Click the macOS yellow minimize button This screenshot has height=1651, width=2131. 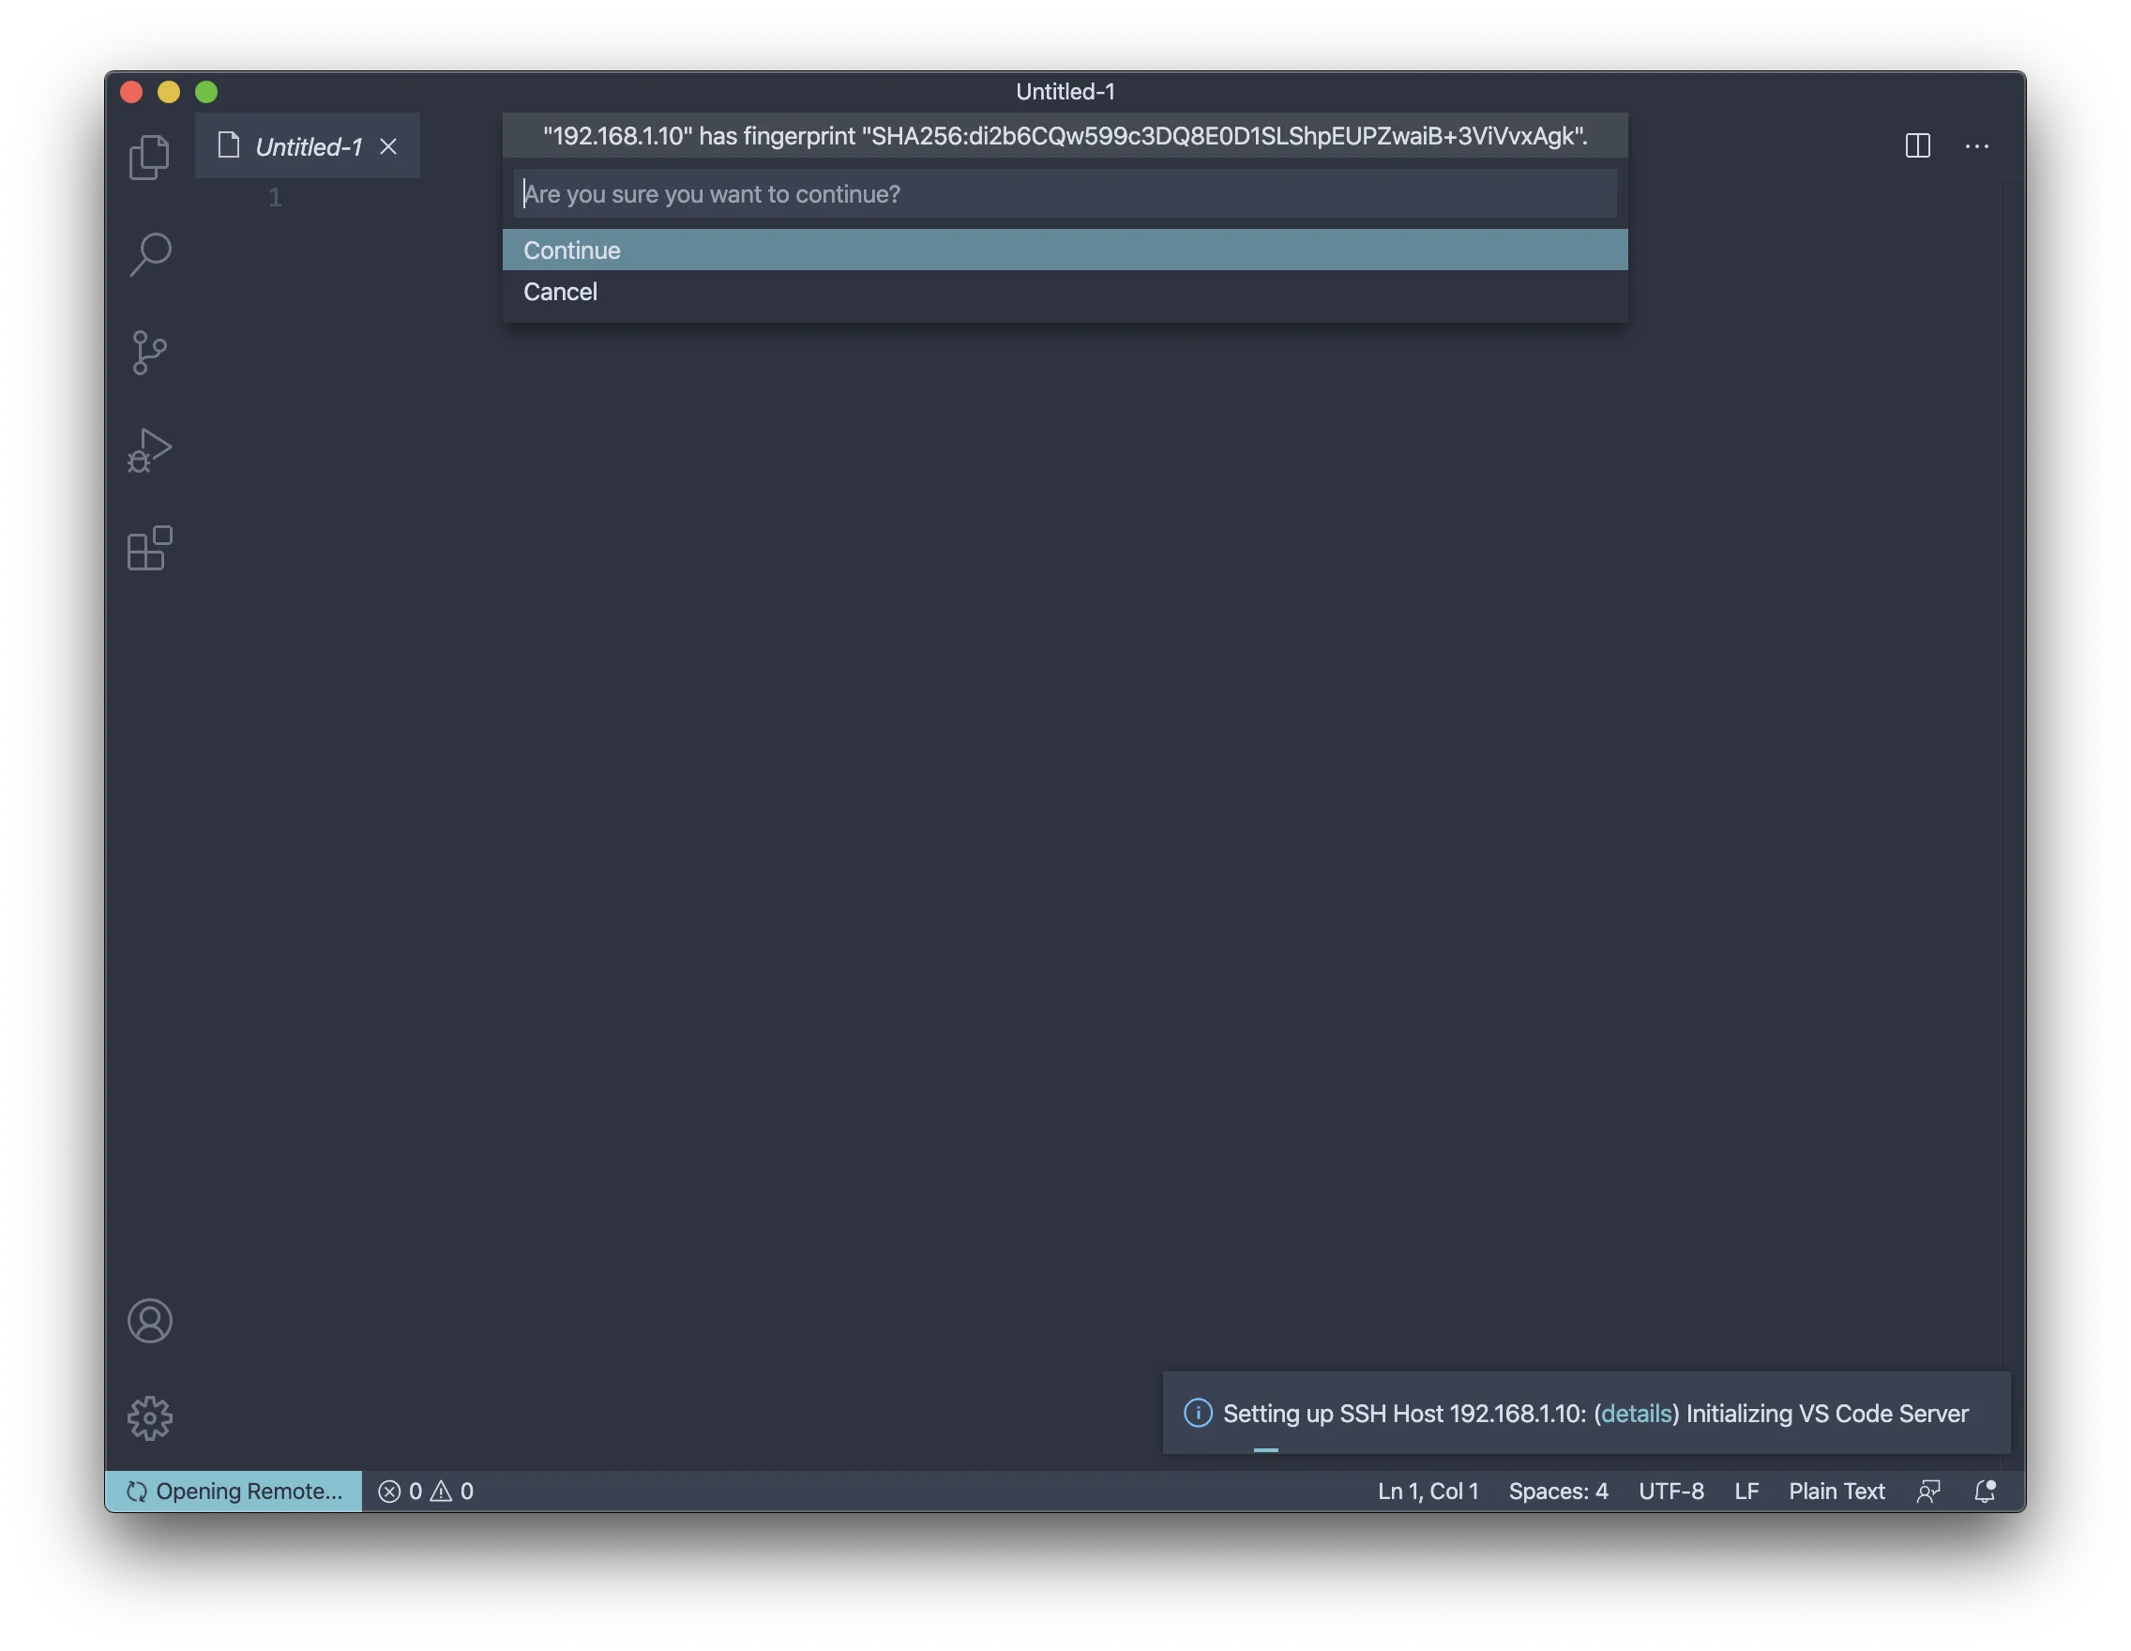click(x=169, y=92)
